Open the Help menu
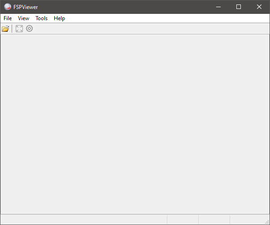Viewport: 270px width, 225px height. click(59, 18)
